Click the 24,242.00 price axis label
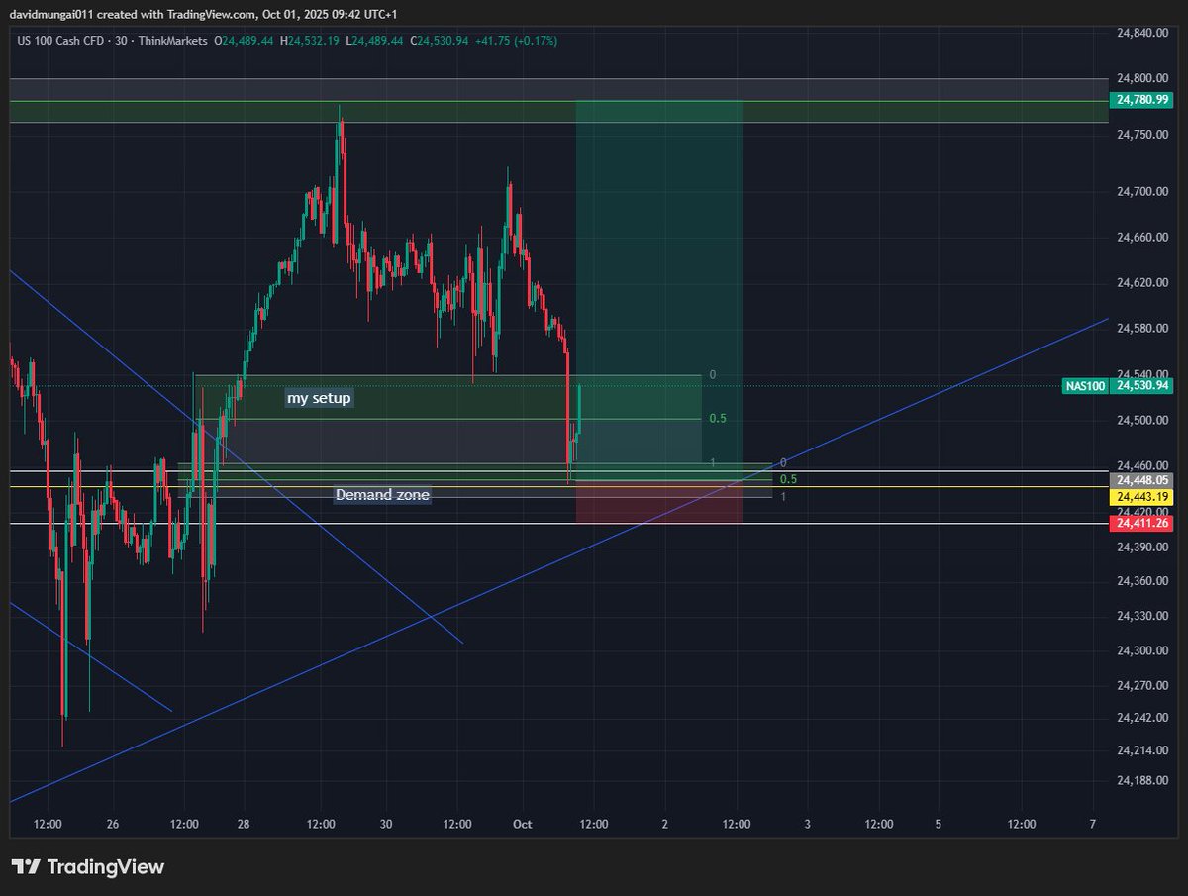The height and width of the screenshot is (896, 1188). [1143, 718]
